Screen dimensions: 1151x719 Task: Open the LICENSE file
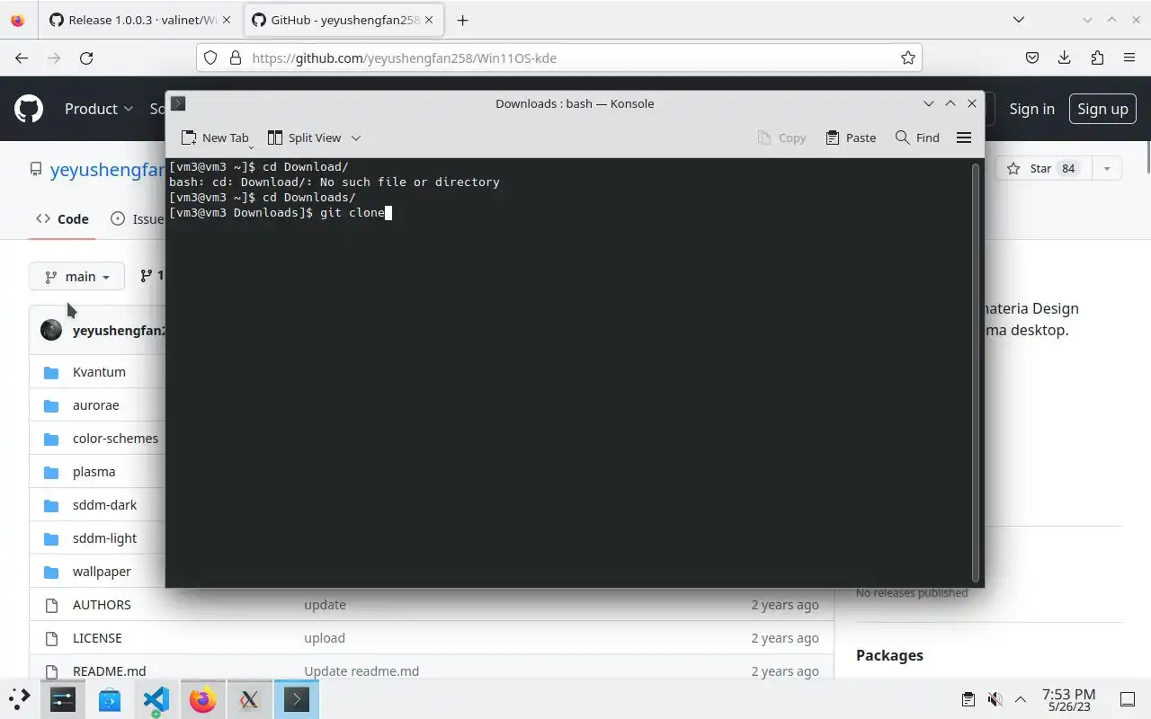pyautogui.click(x=97, y=638)
